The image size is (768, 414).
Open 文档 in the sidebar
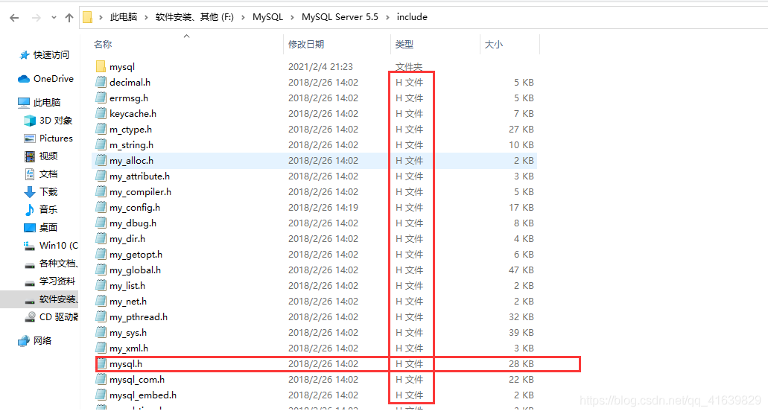point(41,174)
